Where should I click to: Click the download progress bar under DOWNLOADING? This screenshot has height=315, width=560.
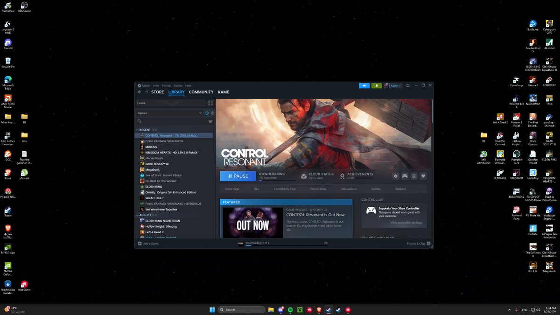pos(278,181)
